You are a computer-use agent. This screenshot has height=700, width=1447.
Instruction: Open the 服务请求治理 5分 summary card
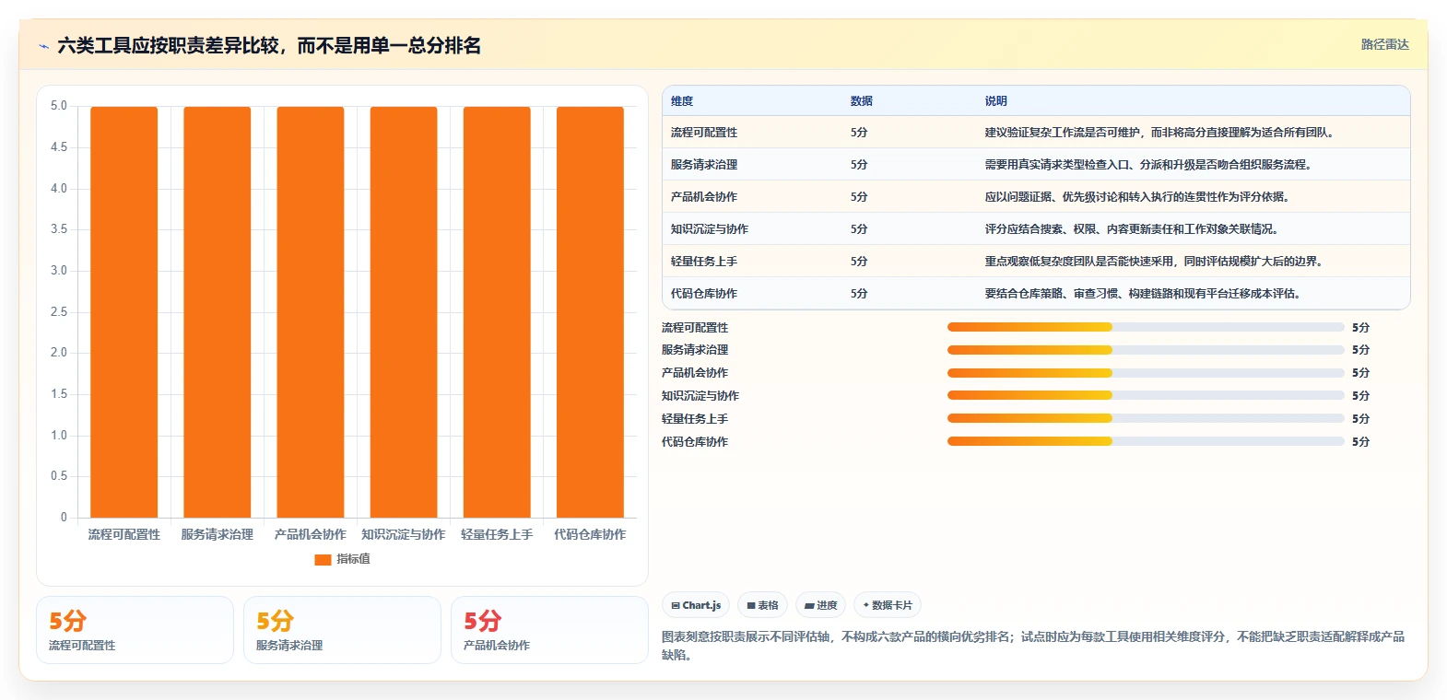coord(342,630)
